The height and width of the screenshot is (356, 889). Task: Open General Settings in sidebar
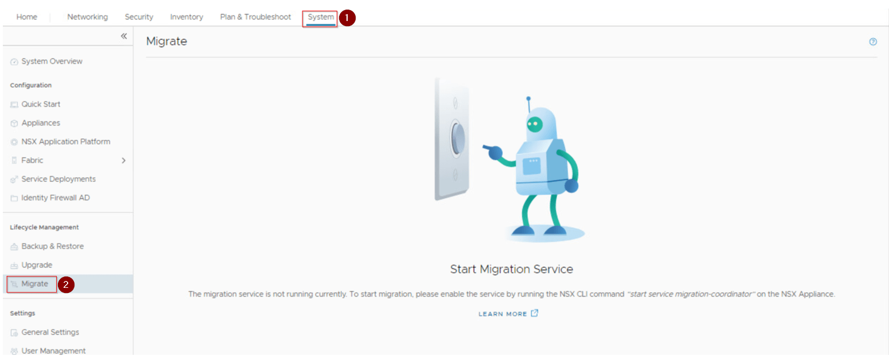coord(50,333)
